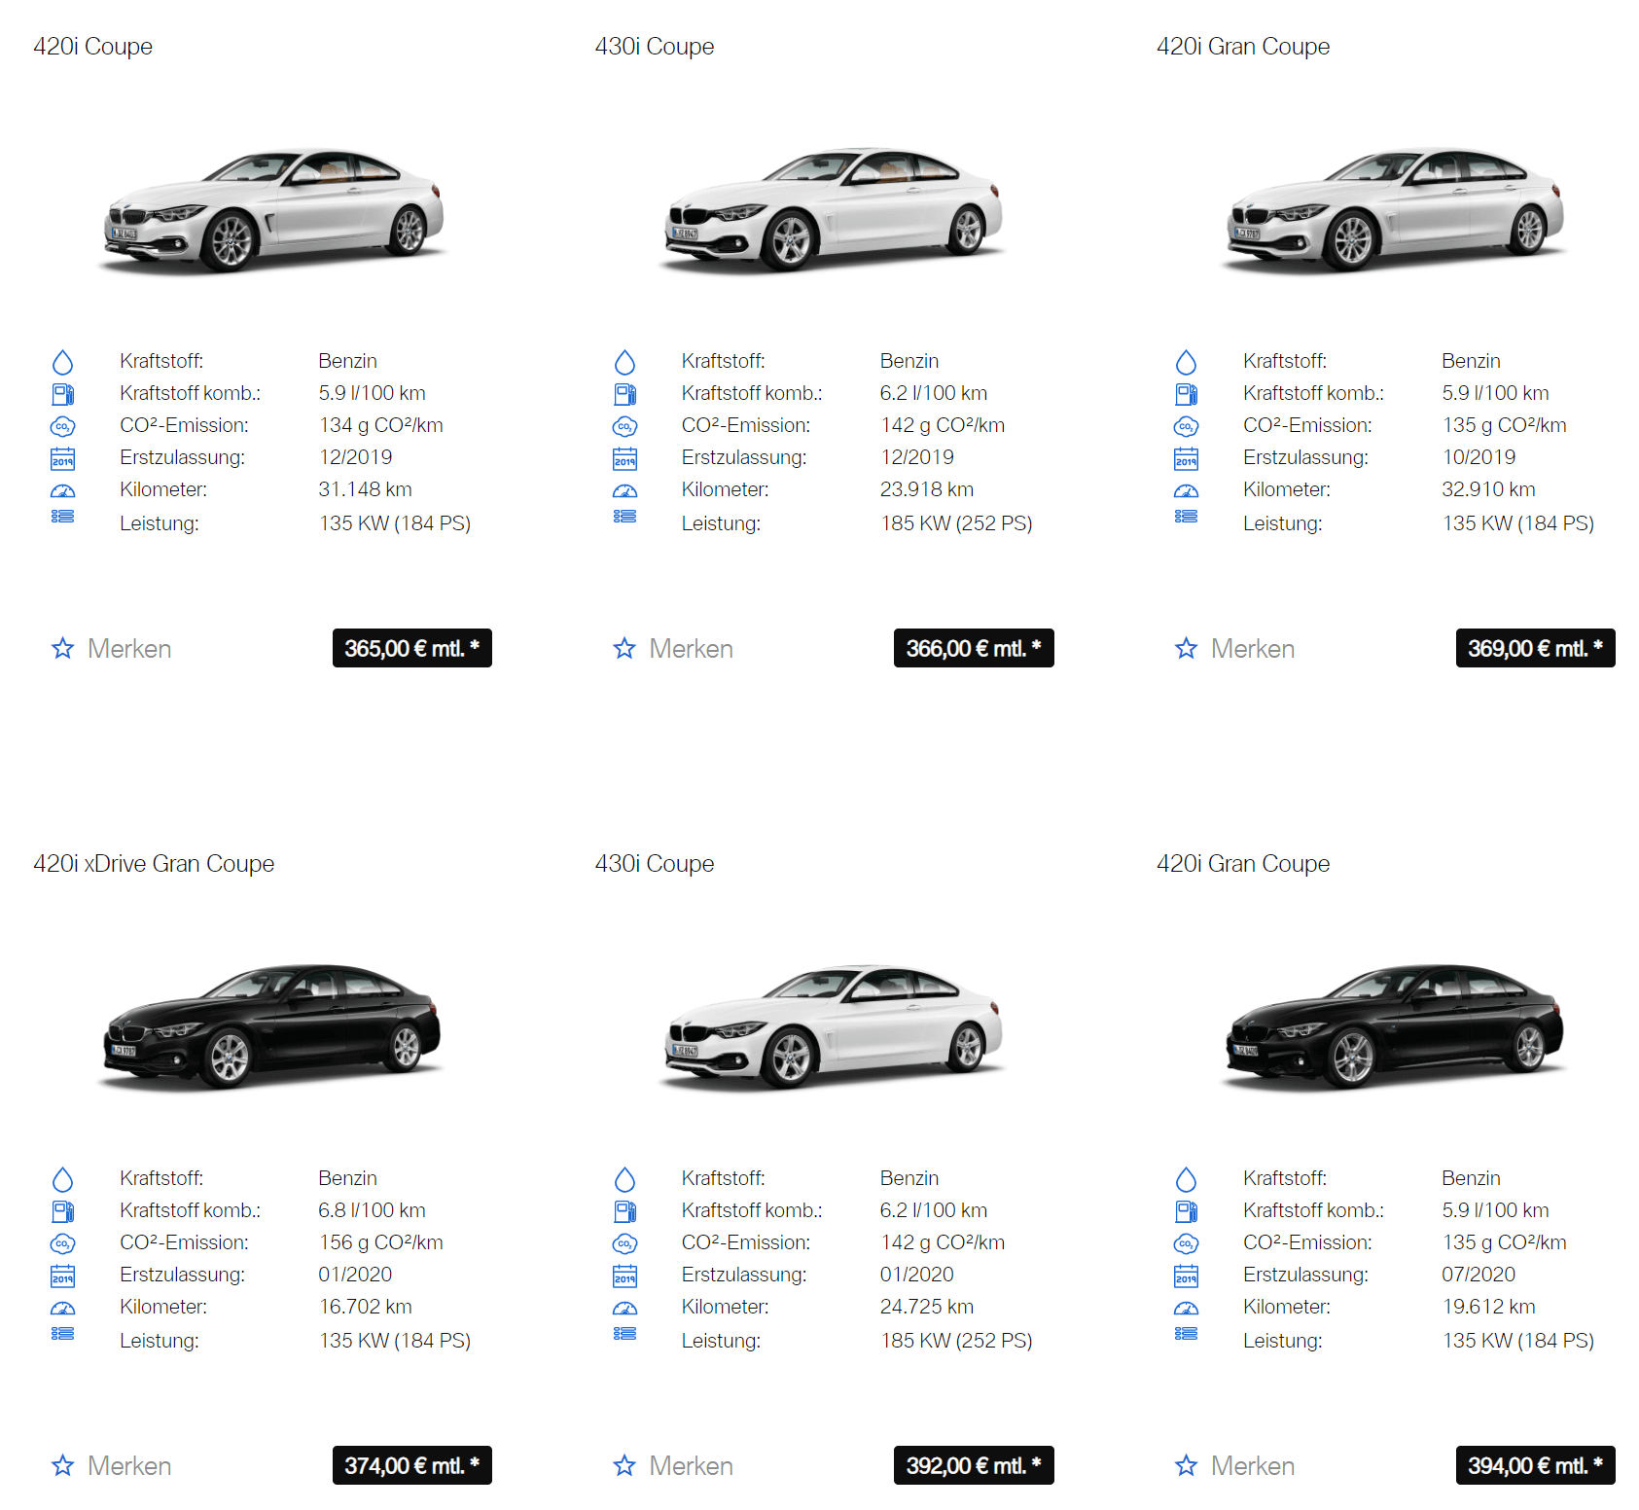Open the 392,00 € mtl. price button

974,1465
